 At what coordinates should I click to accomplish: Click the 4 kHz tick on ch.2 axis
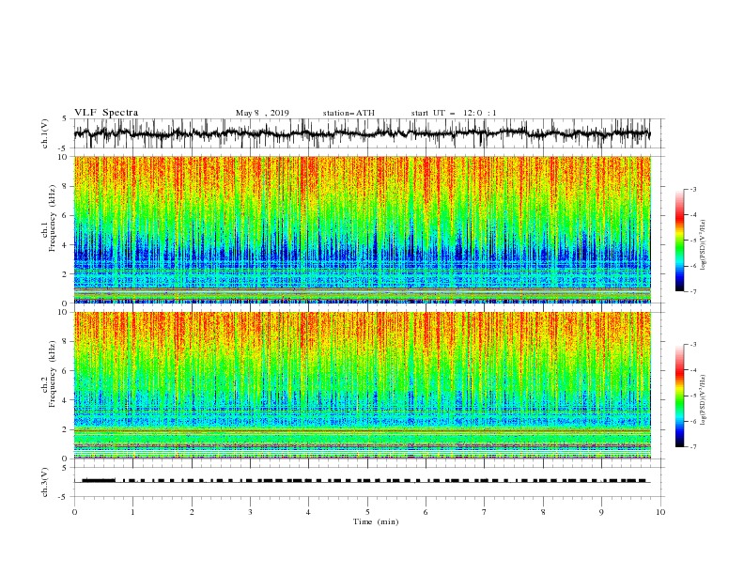click(x=66, y=400)
